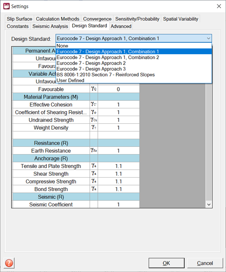The height and width of the screenshot is (272, 226).
Task: Click the Compressive Strength label
Action: (x=51, y=182)
